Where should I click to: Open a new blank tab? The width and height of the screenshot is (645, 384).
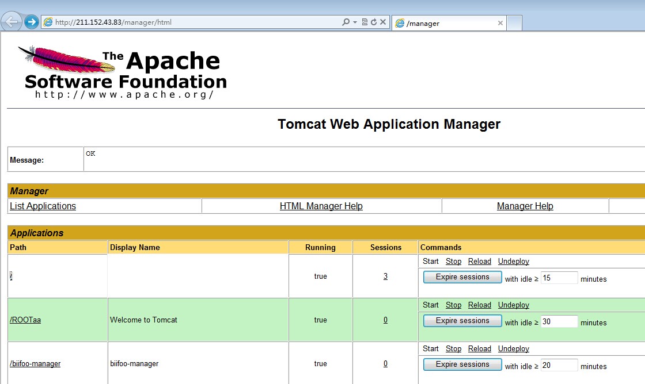[x=514, y=23]
